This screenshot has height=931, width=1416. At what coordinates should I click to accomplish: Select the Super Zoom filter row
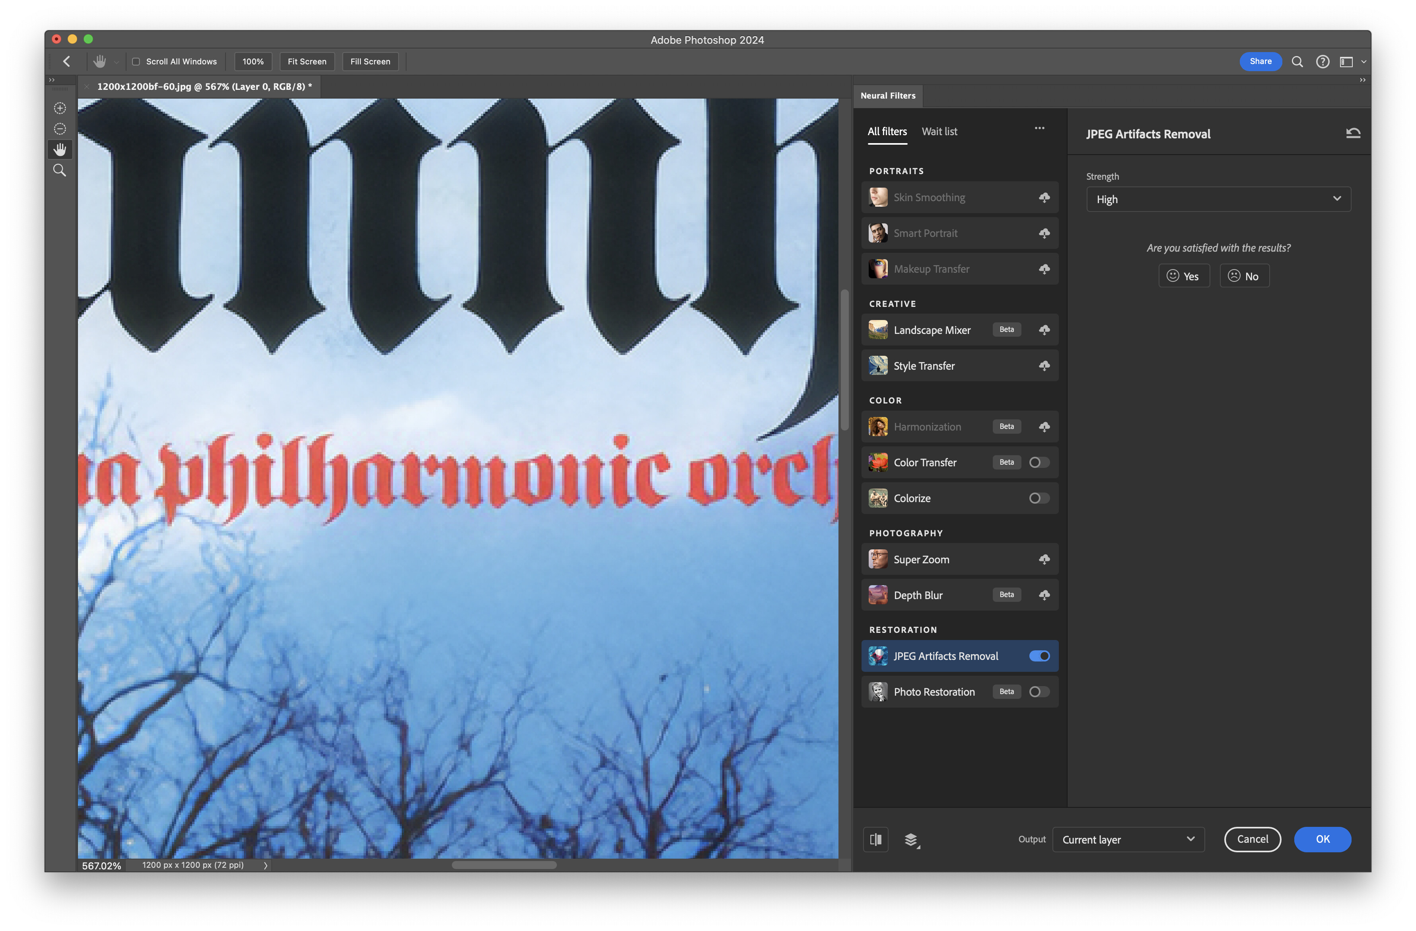coord(959,559)
